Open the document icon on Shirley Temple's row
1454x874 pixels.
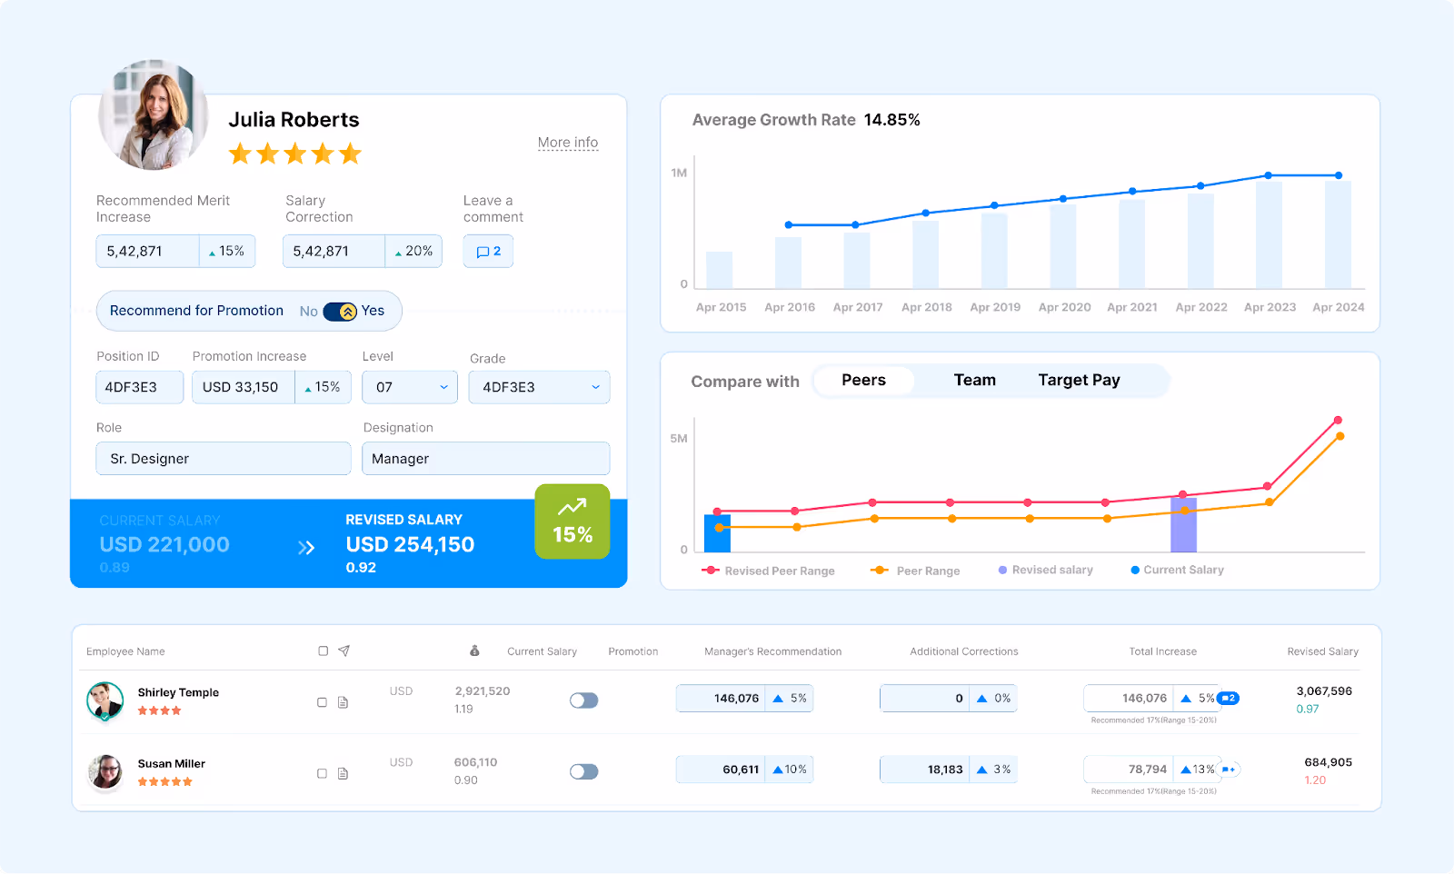coord(344,701)
